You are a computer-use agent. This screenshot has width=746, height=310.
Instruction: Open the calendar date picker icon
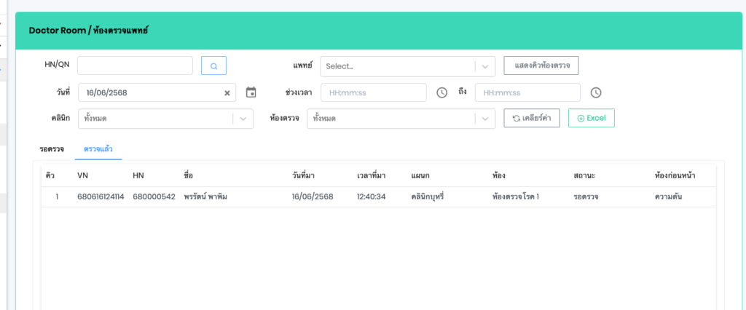[x=251, y=92]
